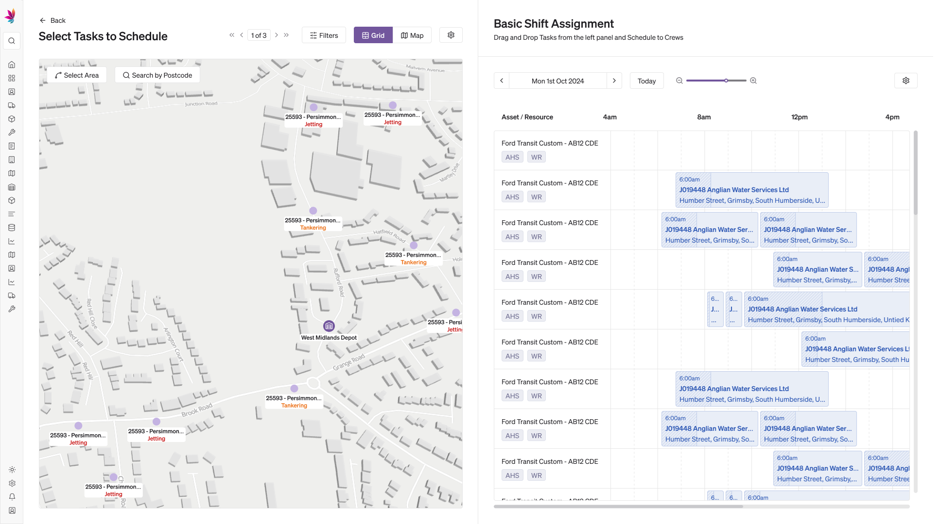Screen dimensions: 938x524
Task: Select the West Midlands Depot map marker
Action: 329,326
